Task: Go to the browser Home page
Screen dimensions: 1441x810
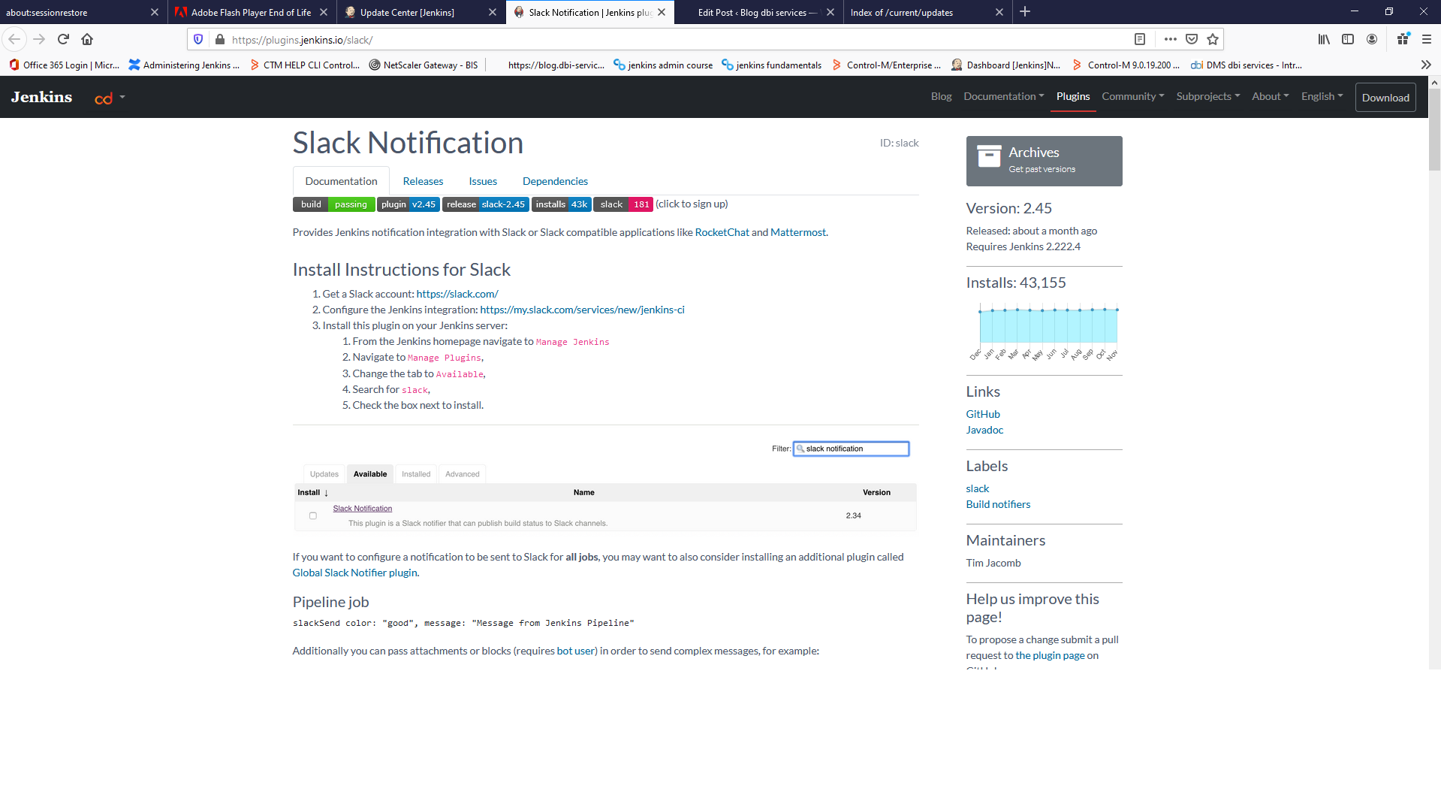Action: click(87, 39)
